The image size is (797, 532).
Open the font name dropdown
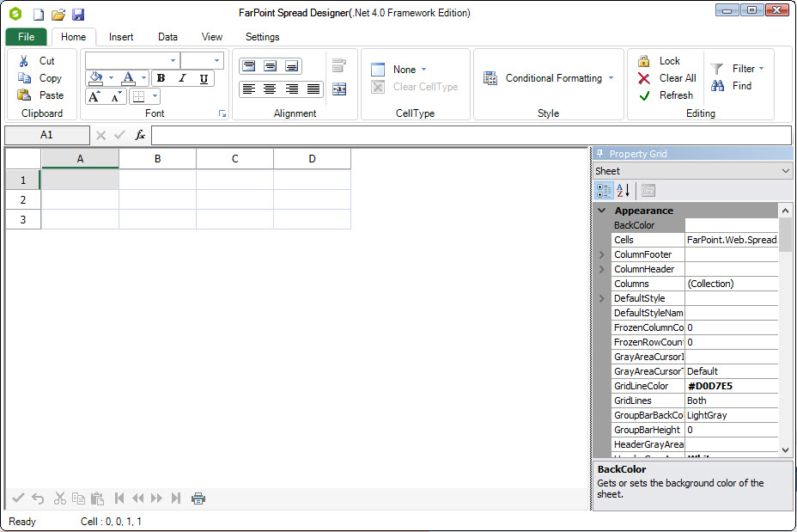coord(173,60)
